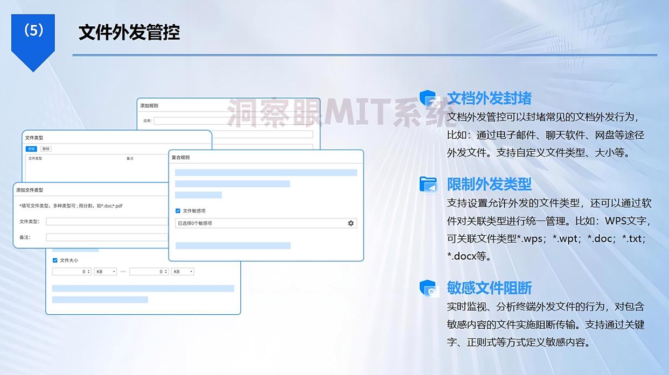Image resolution: width=669 pixels, height=375 pixels.
Task: Click the blue (5) section badge
Action: 33,42
